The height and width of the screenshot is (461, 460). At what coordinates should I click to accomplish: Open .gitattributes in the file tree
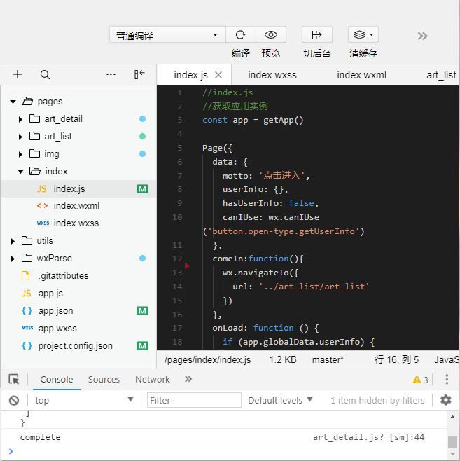tap(63, 276)
